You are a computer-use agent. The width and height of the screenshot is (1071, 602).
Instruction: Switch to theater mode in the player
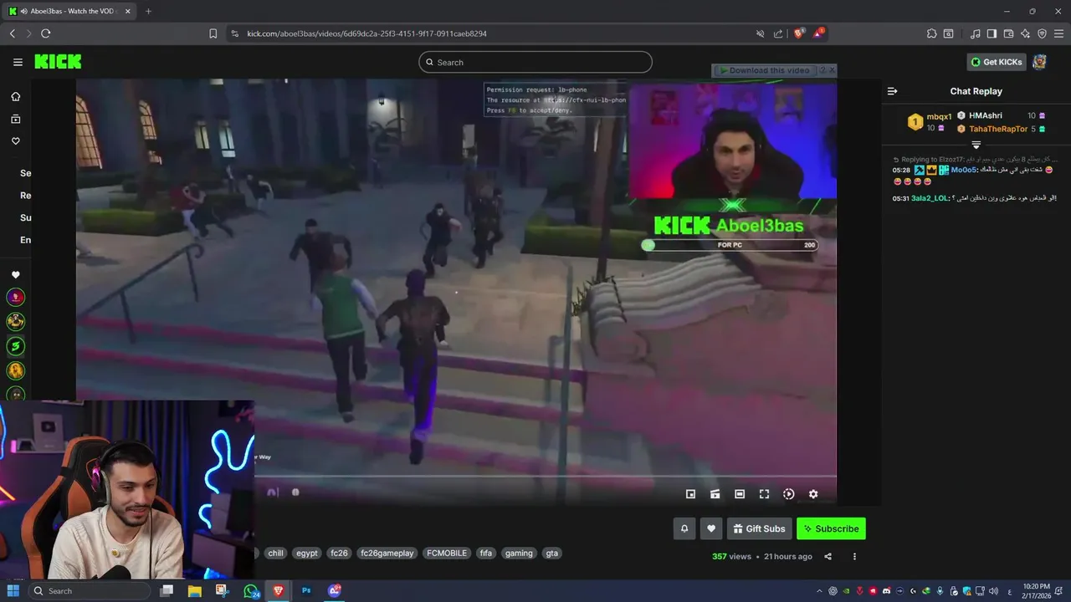click(740, 494)
